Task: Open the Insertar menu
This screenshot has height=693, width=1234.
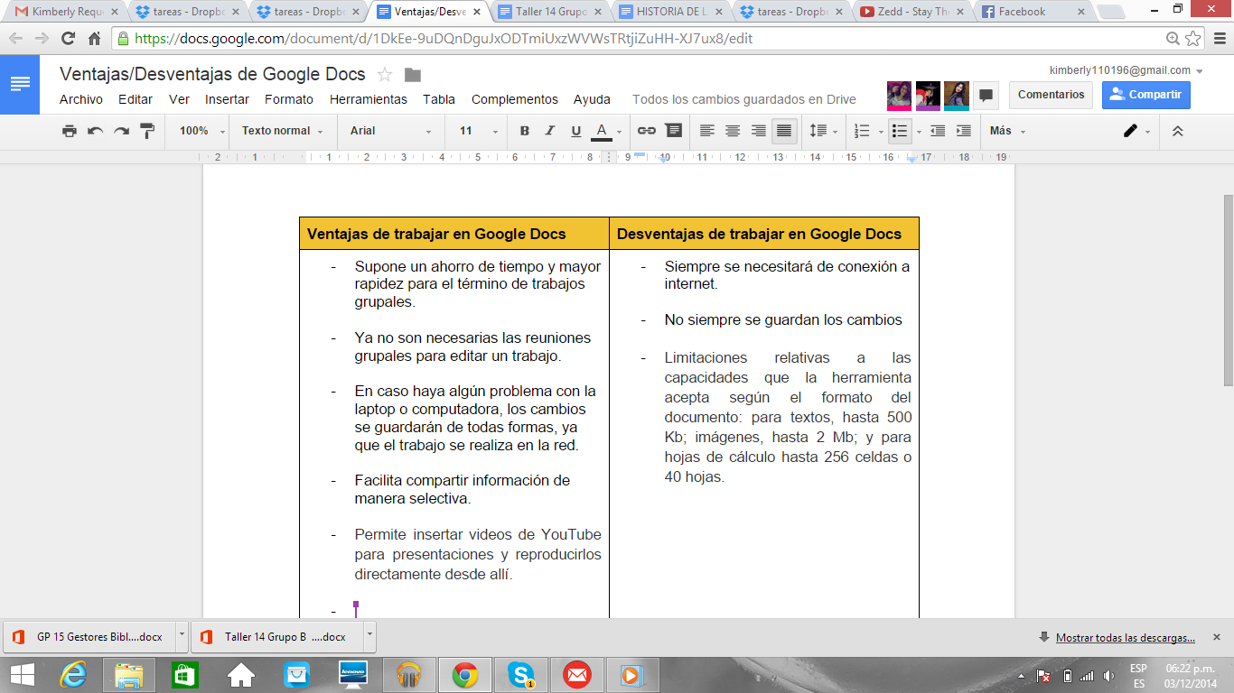Action: tap(227, 99)
